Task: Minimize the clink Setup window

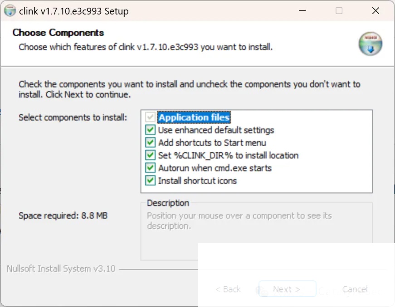Action: [302, 11]
